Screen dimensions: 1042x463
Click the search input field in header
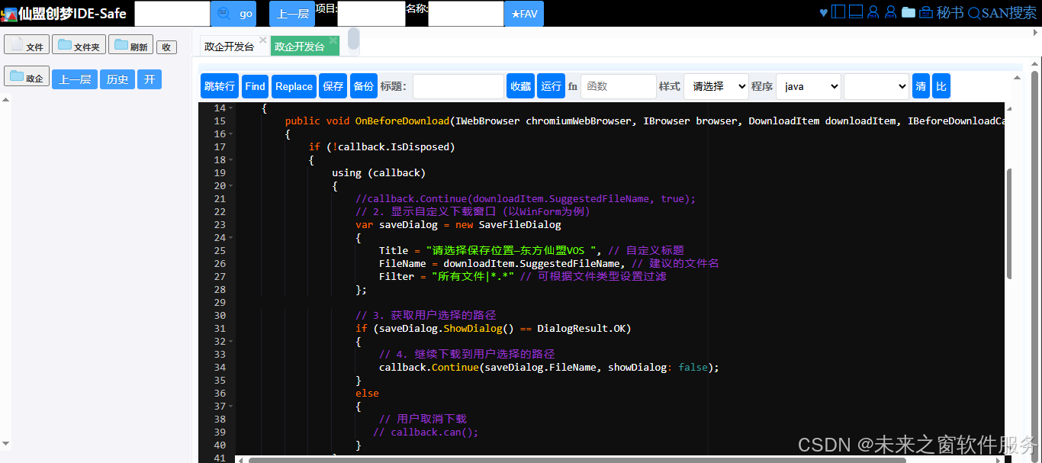[x=172, y=14]
